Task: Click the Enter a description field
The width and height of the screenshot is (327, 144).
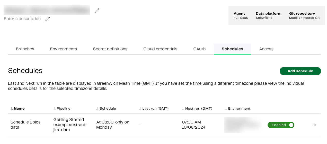Action: click(22, 19)
